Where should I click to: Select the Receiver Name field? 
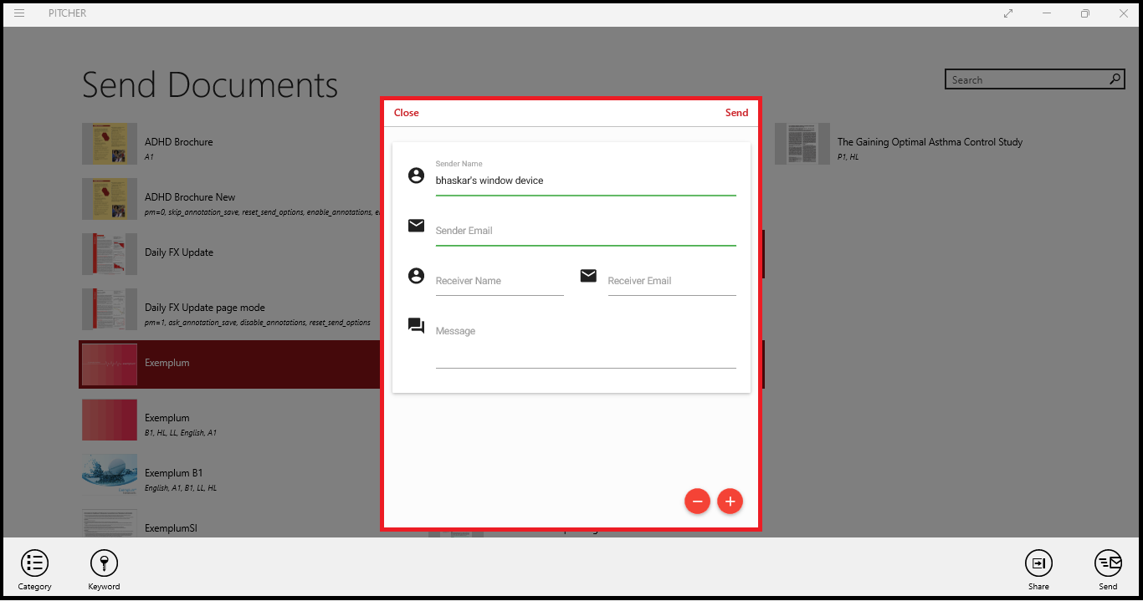(x=499, y=281)
